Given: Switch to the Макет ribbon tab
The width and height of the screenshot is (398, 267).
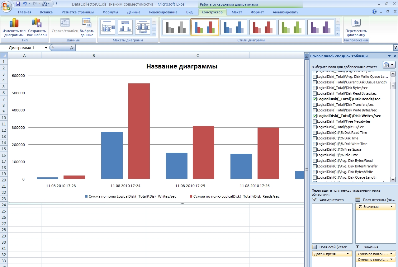Looking at the screenshot, I should [x=237, y=12].
